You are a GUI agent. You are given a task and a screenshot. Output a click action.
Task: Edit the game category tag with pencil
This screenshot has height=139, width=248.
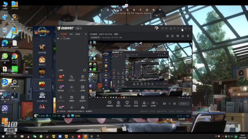coord(95,37)
